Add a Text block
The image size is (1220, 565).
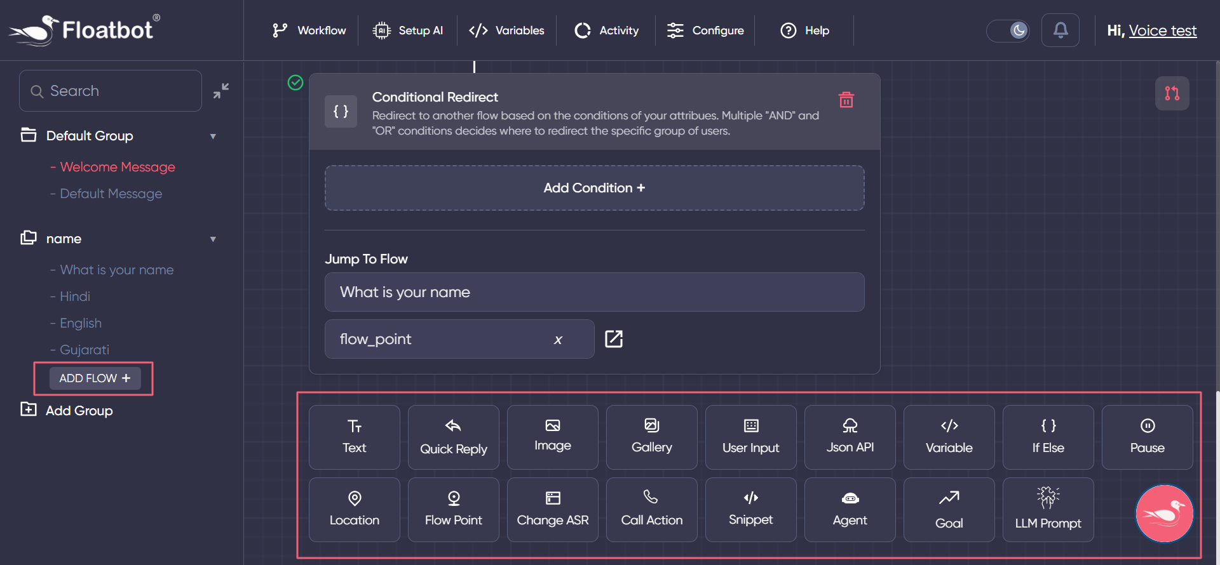[355, 437]
